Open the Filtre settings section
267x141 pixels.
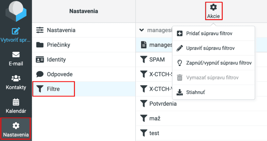(54, 89)
